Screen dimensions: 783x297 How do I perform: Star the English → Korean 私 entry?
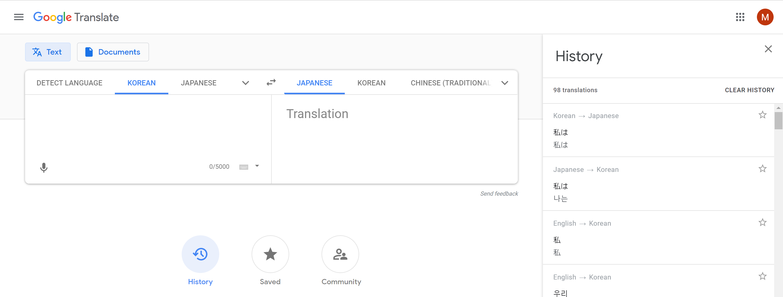point(762,223)
